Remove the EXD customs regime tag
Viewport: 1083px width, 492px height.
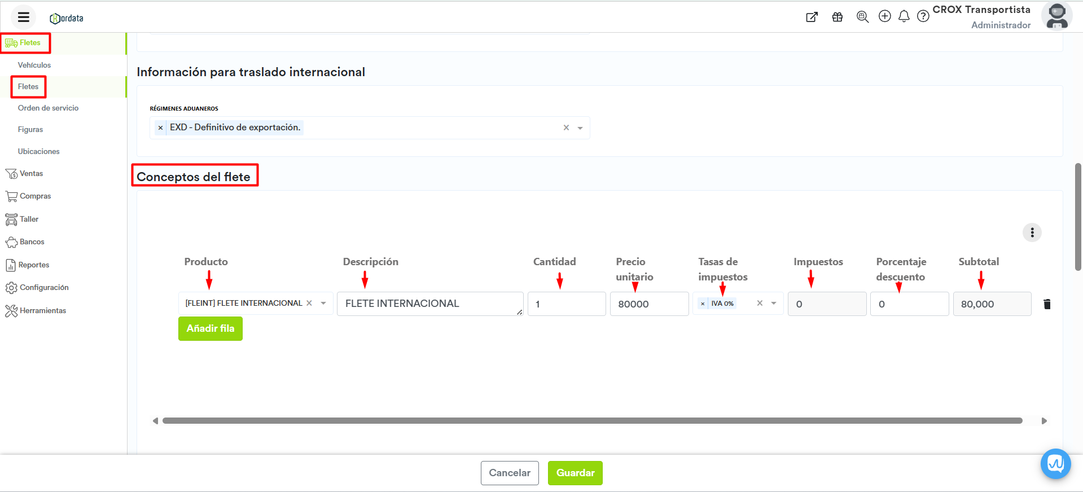(160, 128)
